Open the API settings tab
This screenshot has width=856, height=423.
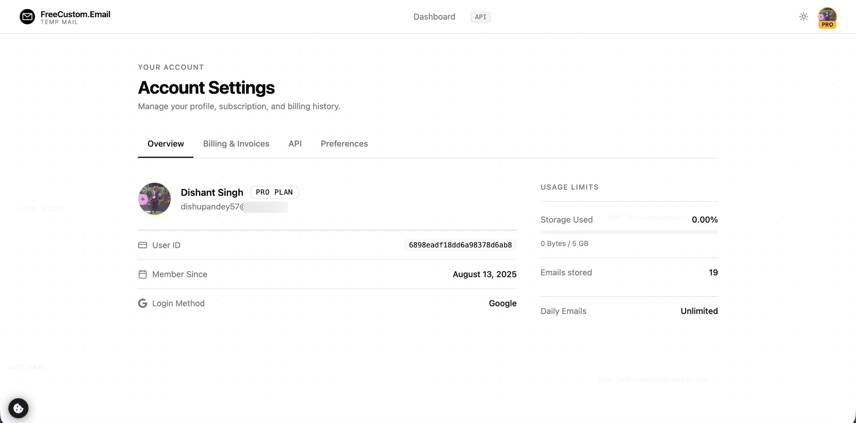tap(295, 144)
